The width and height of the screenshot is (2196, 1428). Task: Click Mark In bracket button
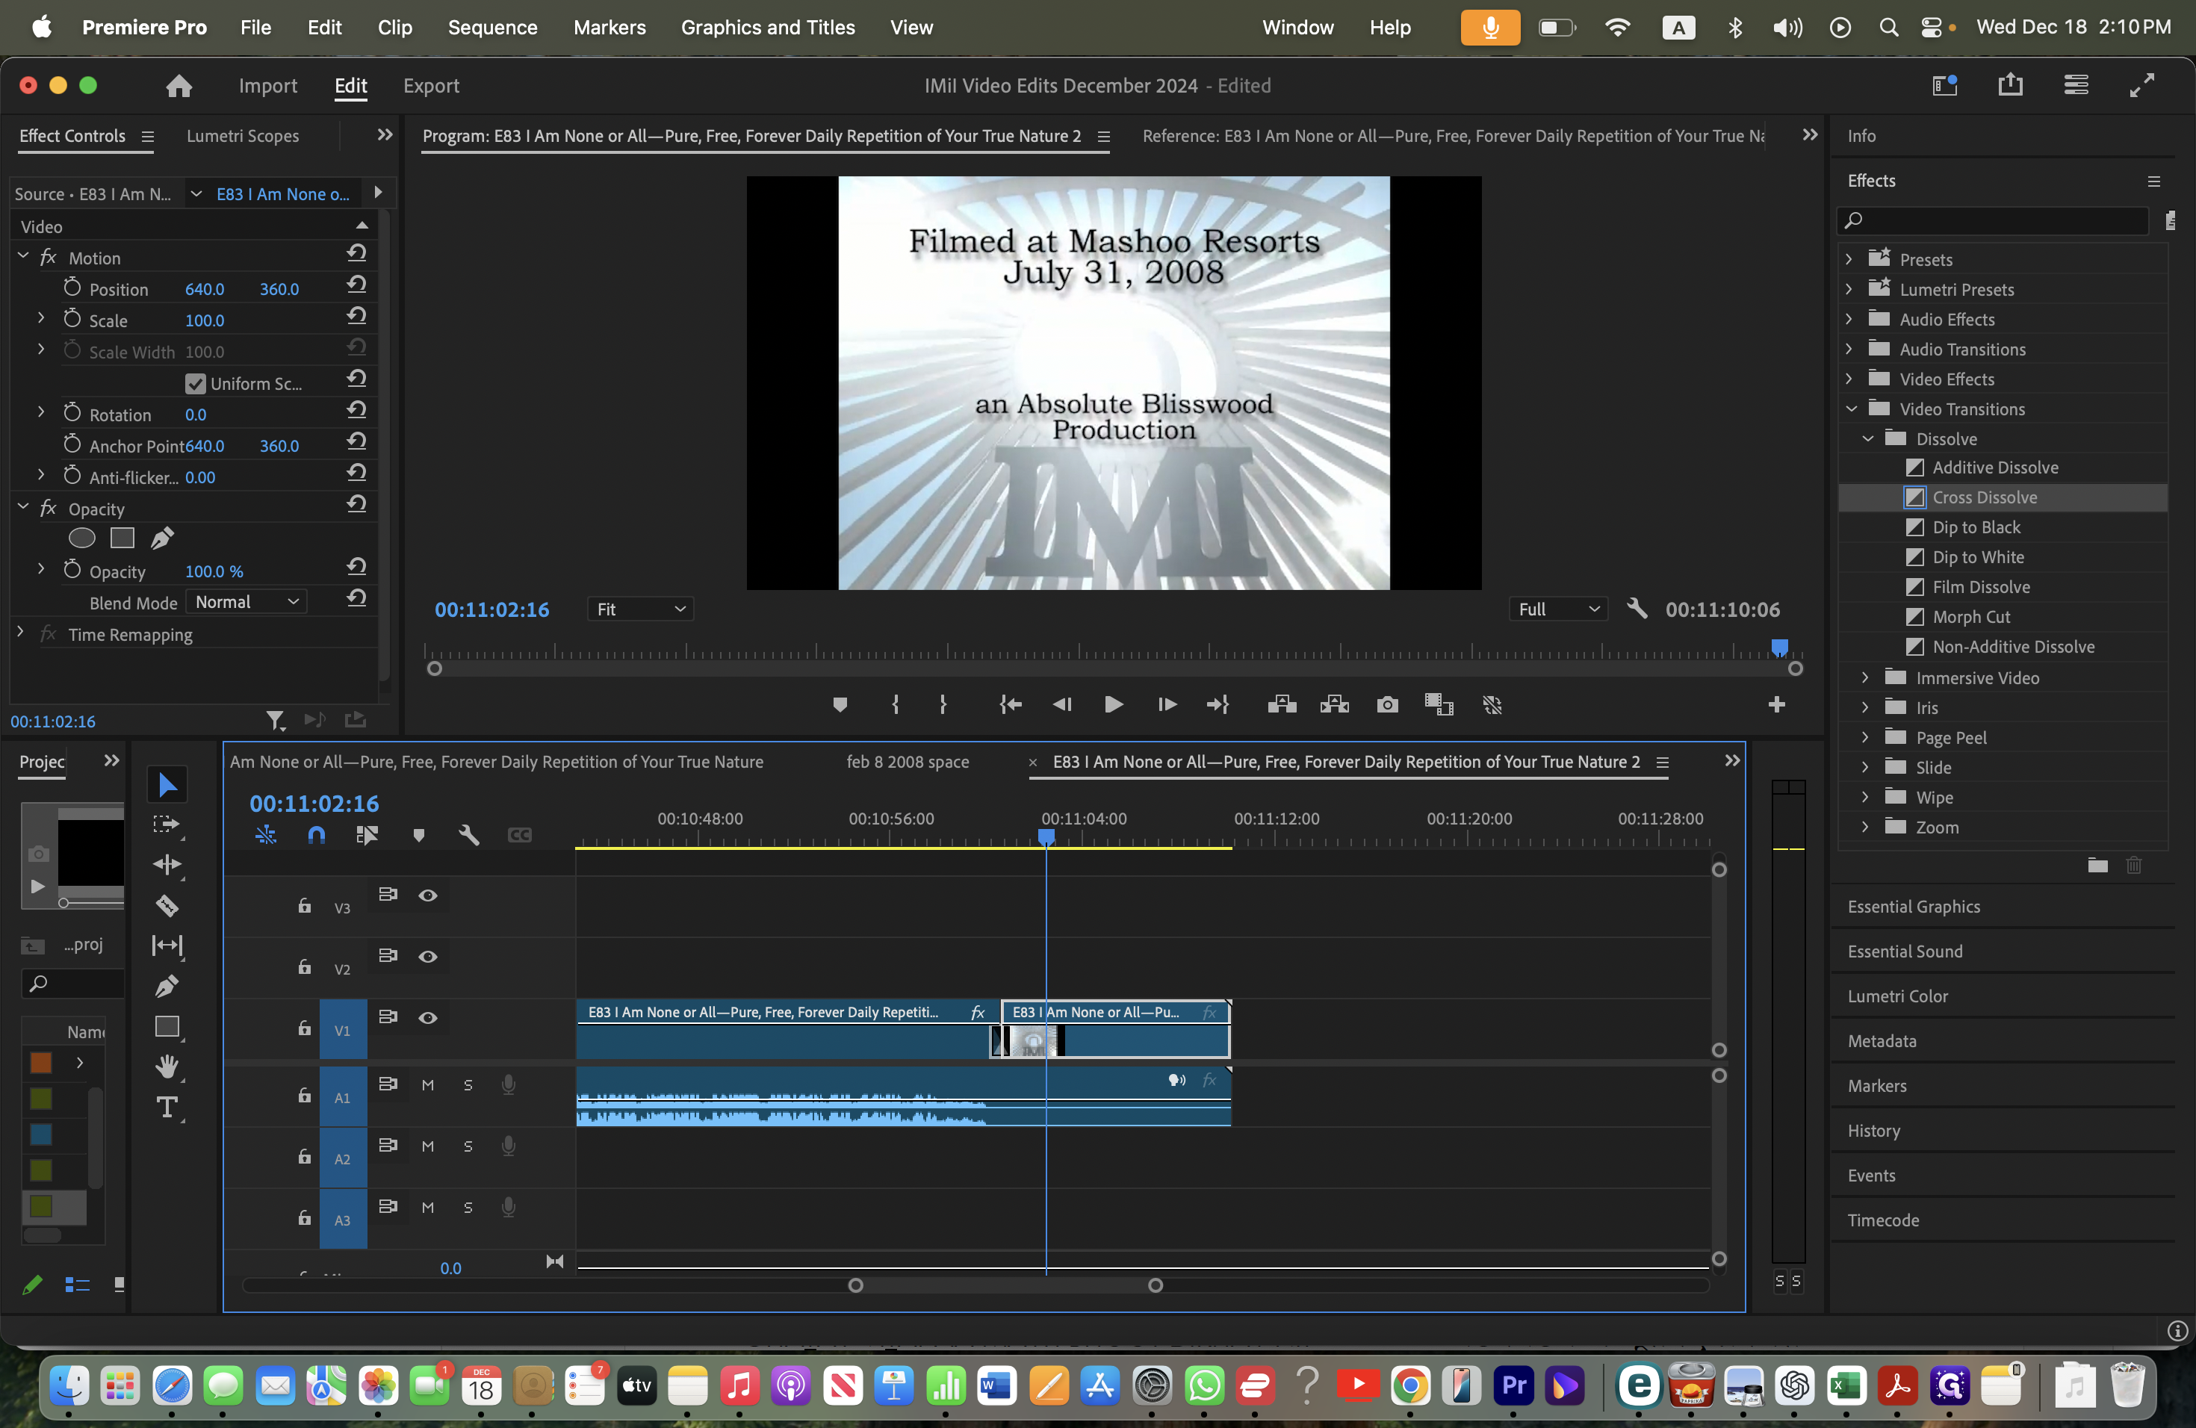coord(895,705)
